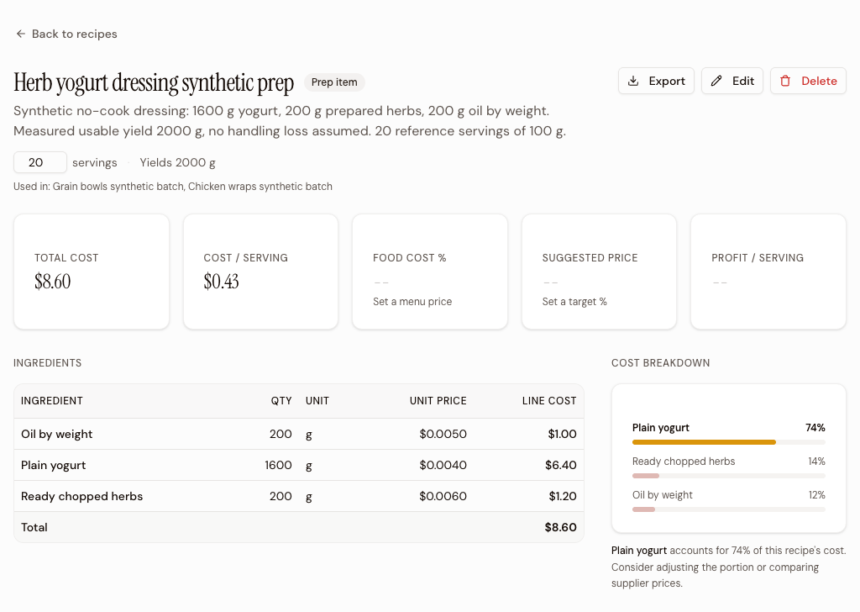The image size is (860, 612).
Task: Click the INGREDIENT column header
Action: 51,401
